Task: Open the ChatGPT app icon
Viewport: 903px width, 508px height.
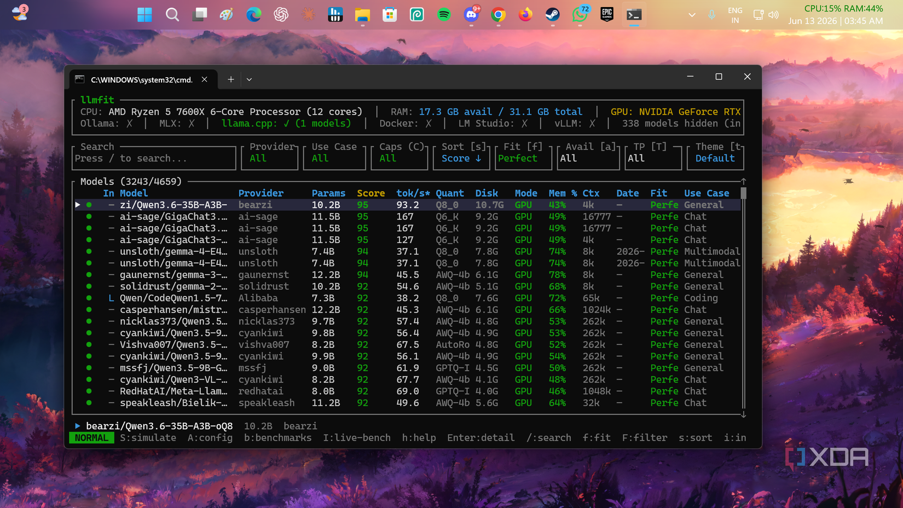Action: pos(281,15)
